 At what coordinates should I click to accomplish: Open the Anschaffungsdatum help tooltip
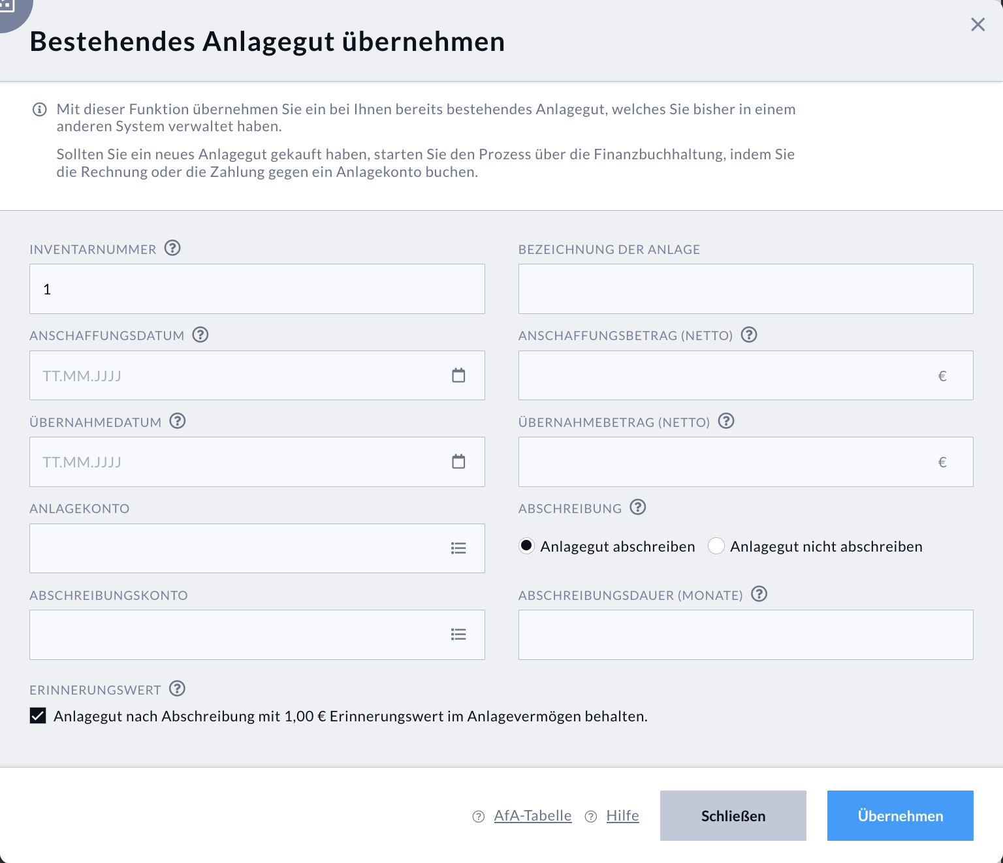[200, 334]
